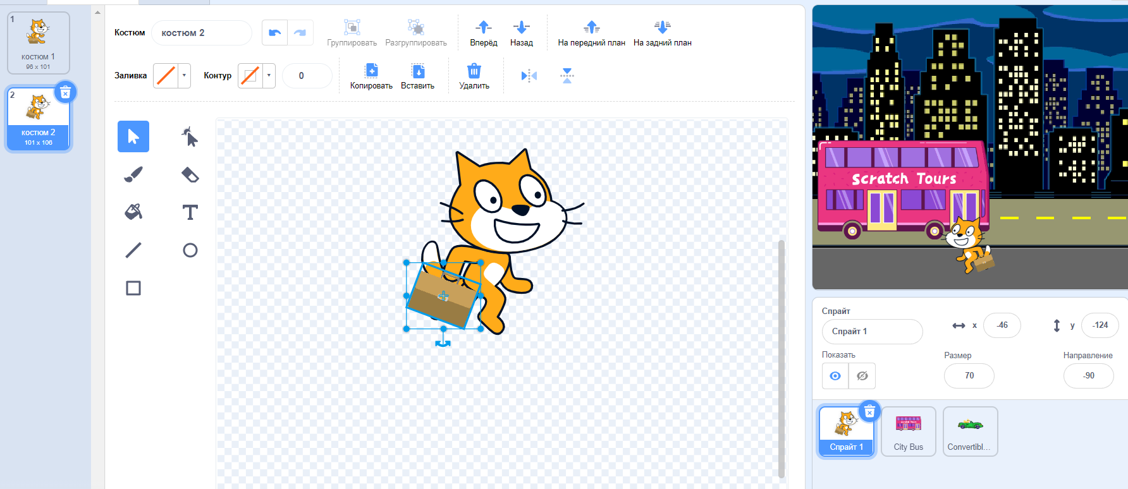Image resolution: width=1128 pixels, height=489 pixels.
Task: Click the Удалить delete button
Action: [474, 76]
